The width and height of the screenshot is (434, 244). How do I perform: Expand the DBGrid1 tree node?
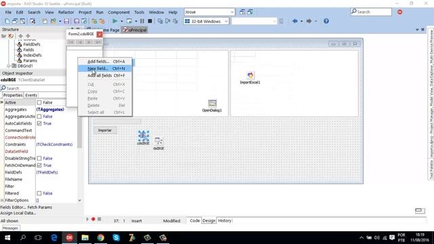pyautogui.click(x=9, y=66)
